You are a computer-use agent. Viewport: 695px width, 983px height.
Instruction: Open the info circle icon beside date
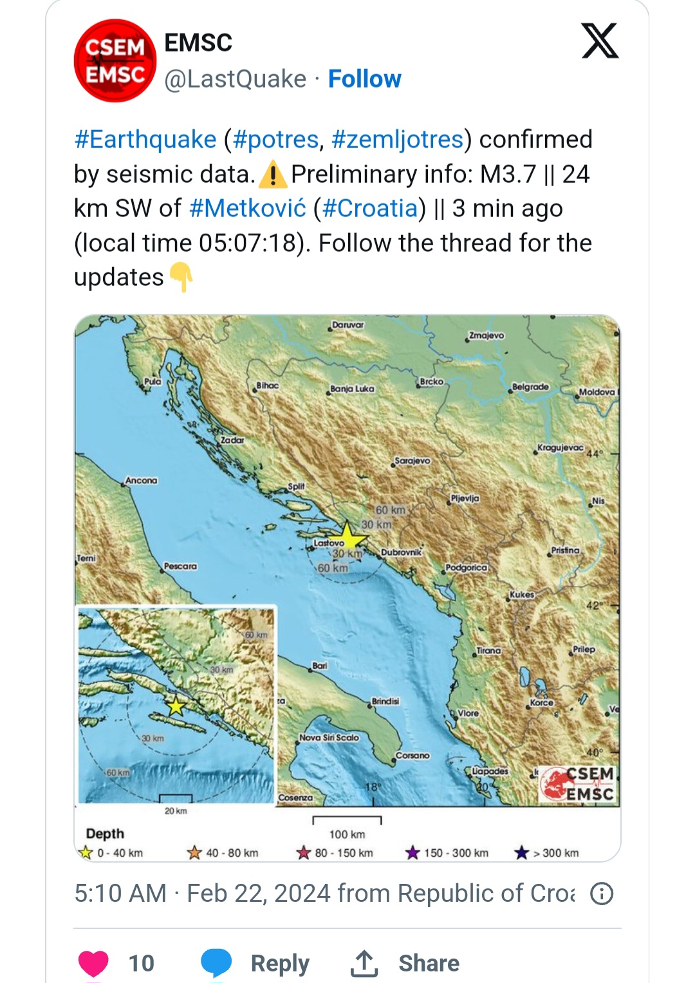click(602, 894)
